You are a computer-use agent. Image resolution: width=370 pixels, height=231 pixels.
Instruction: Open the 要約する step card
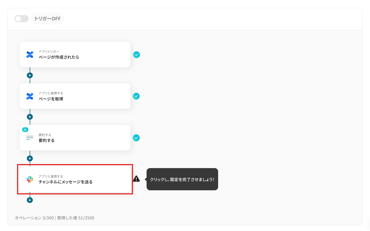click(75, 138)
